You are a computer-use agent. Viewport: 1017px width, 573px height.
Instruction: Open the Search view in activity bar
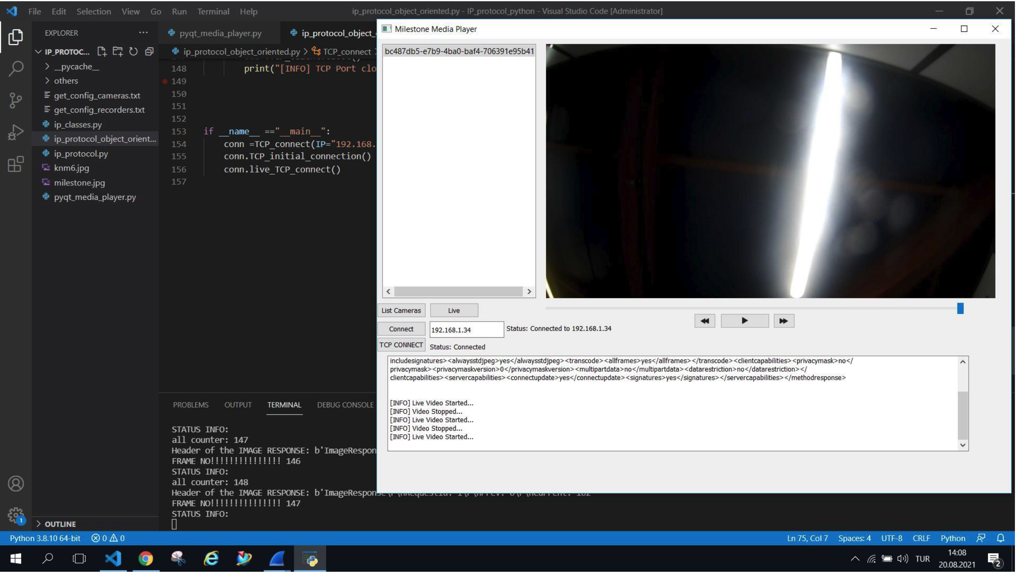point(15,69)
